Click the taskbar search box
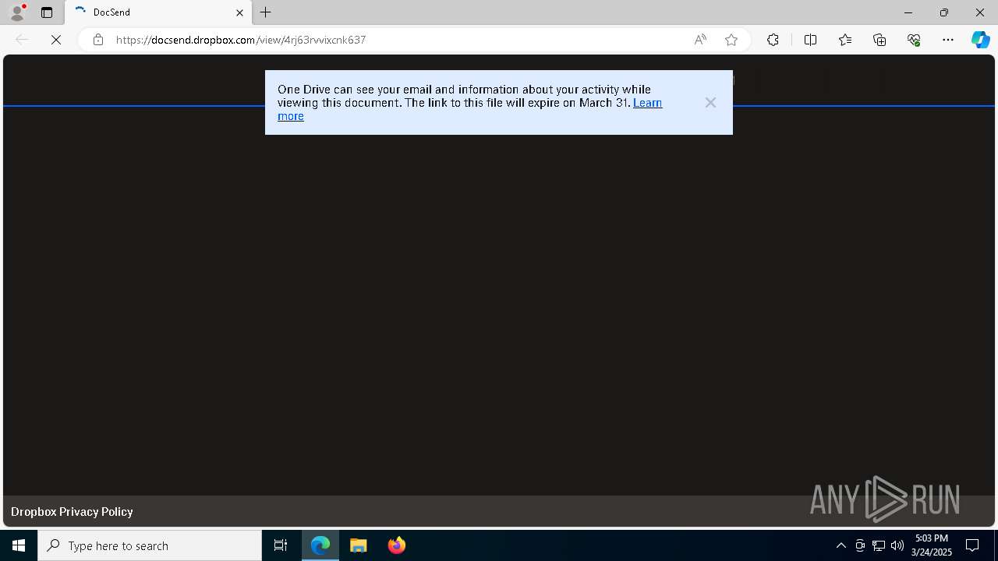Screen dimensions: 998x561 150,545
